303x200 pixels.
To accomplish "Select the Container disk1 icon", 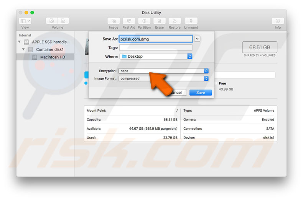I will point(31,49).
